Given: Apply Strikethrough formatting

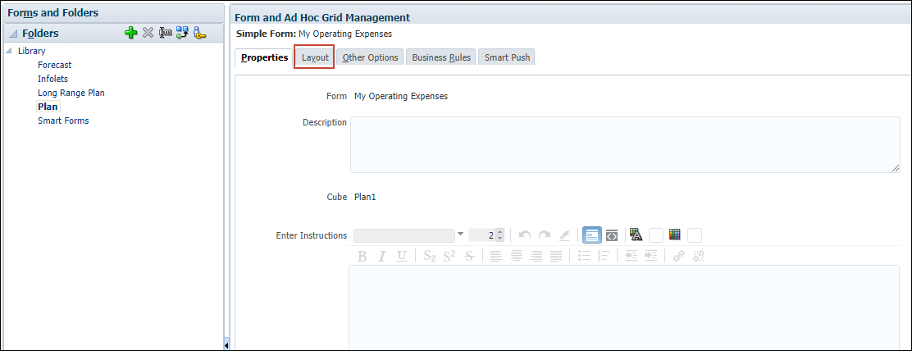Looking at the screenshot, I should point(469,256).
